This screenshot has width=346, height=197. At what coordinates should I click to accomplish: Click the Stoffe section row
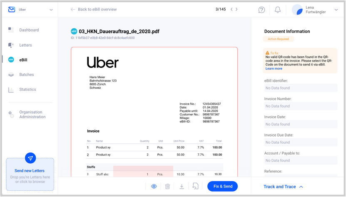(x=154, y=167)
